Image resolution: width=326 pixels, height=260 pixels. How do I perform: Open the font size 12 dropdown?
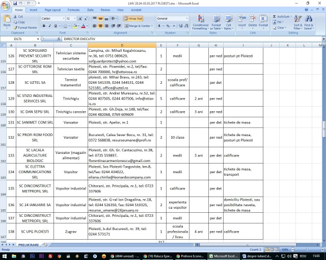[x=75, y=19]
